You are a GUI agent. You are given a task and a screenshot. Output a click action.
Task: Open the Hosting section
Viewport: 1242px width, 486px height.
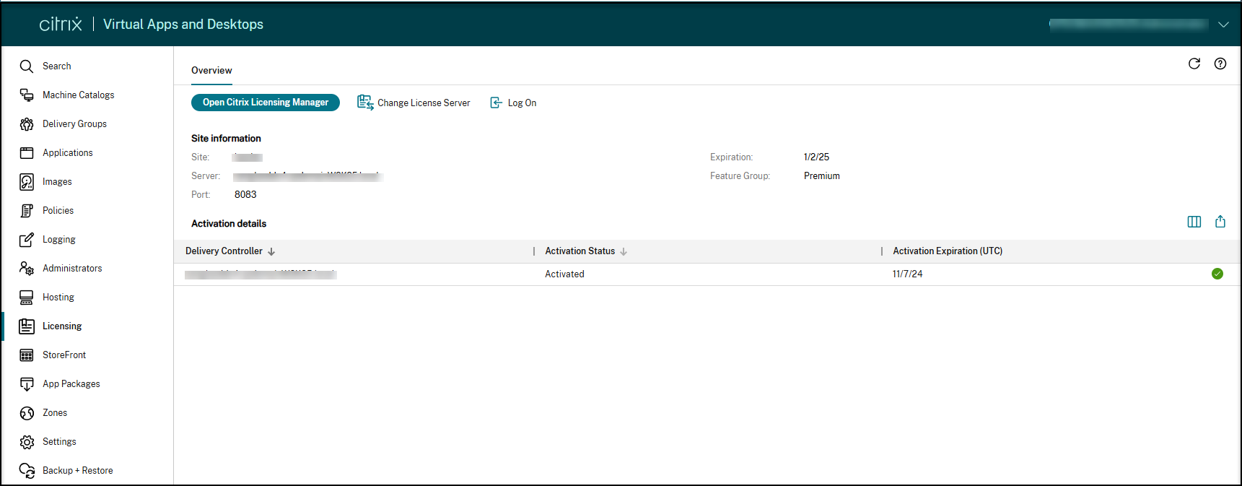58,298
